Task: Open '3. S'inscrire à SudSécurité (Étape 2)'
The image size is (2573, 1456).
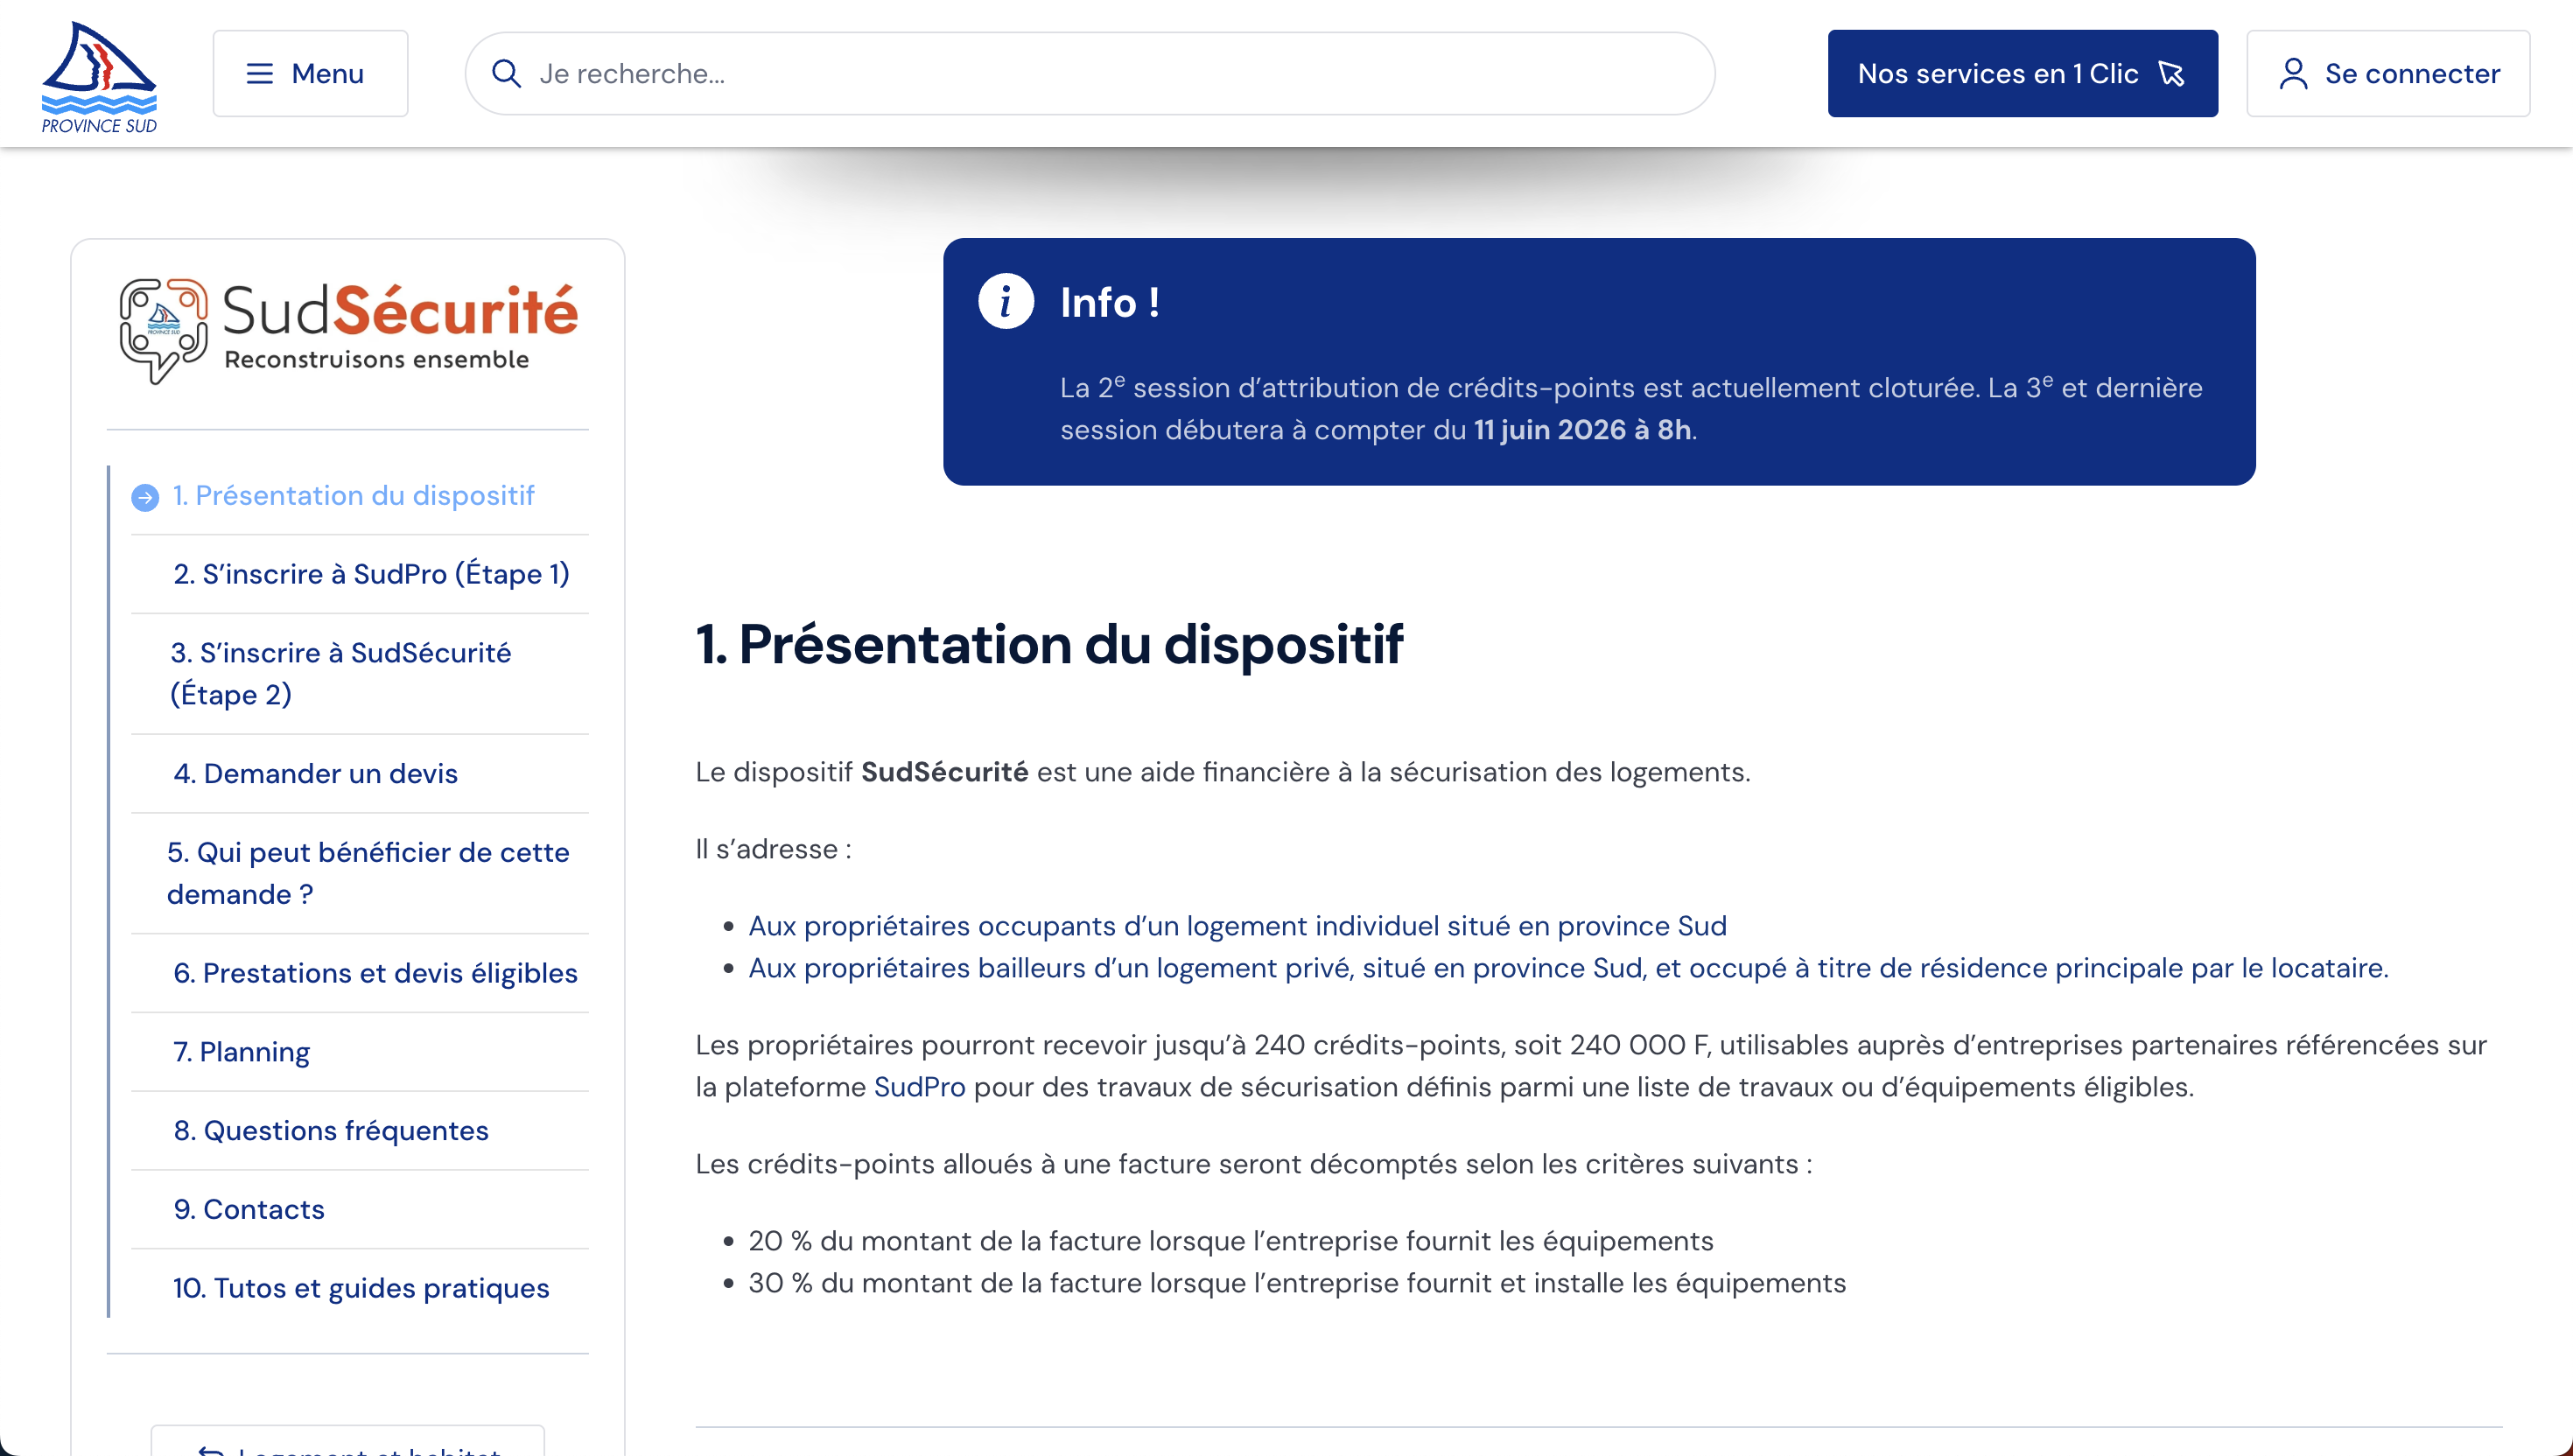Action: click(x=340, y=673)
